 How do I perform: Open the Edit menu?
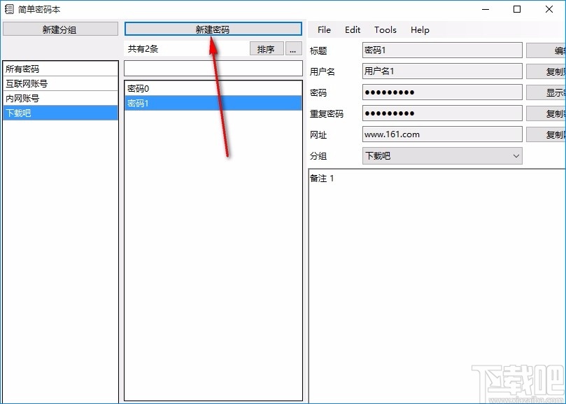pos(353,30)
